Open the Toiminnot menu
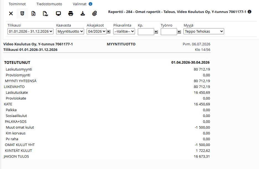 click(17, 4)
